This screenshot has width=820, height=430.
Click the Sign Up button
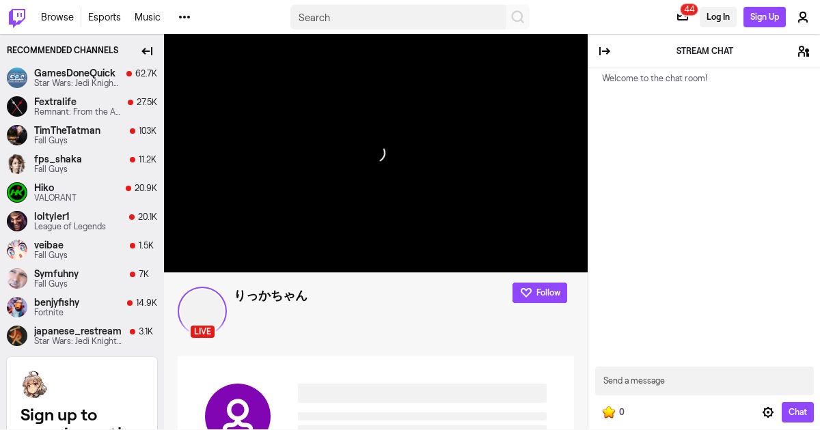(x=765, y=17)
